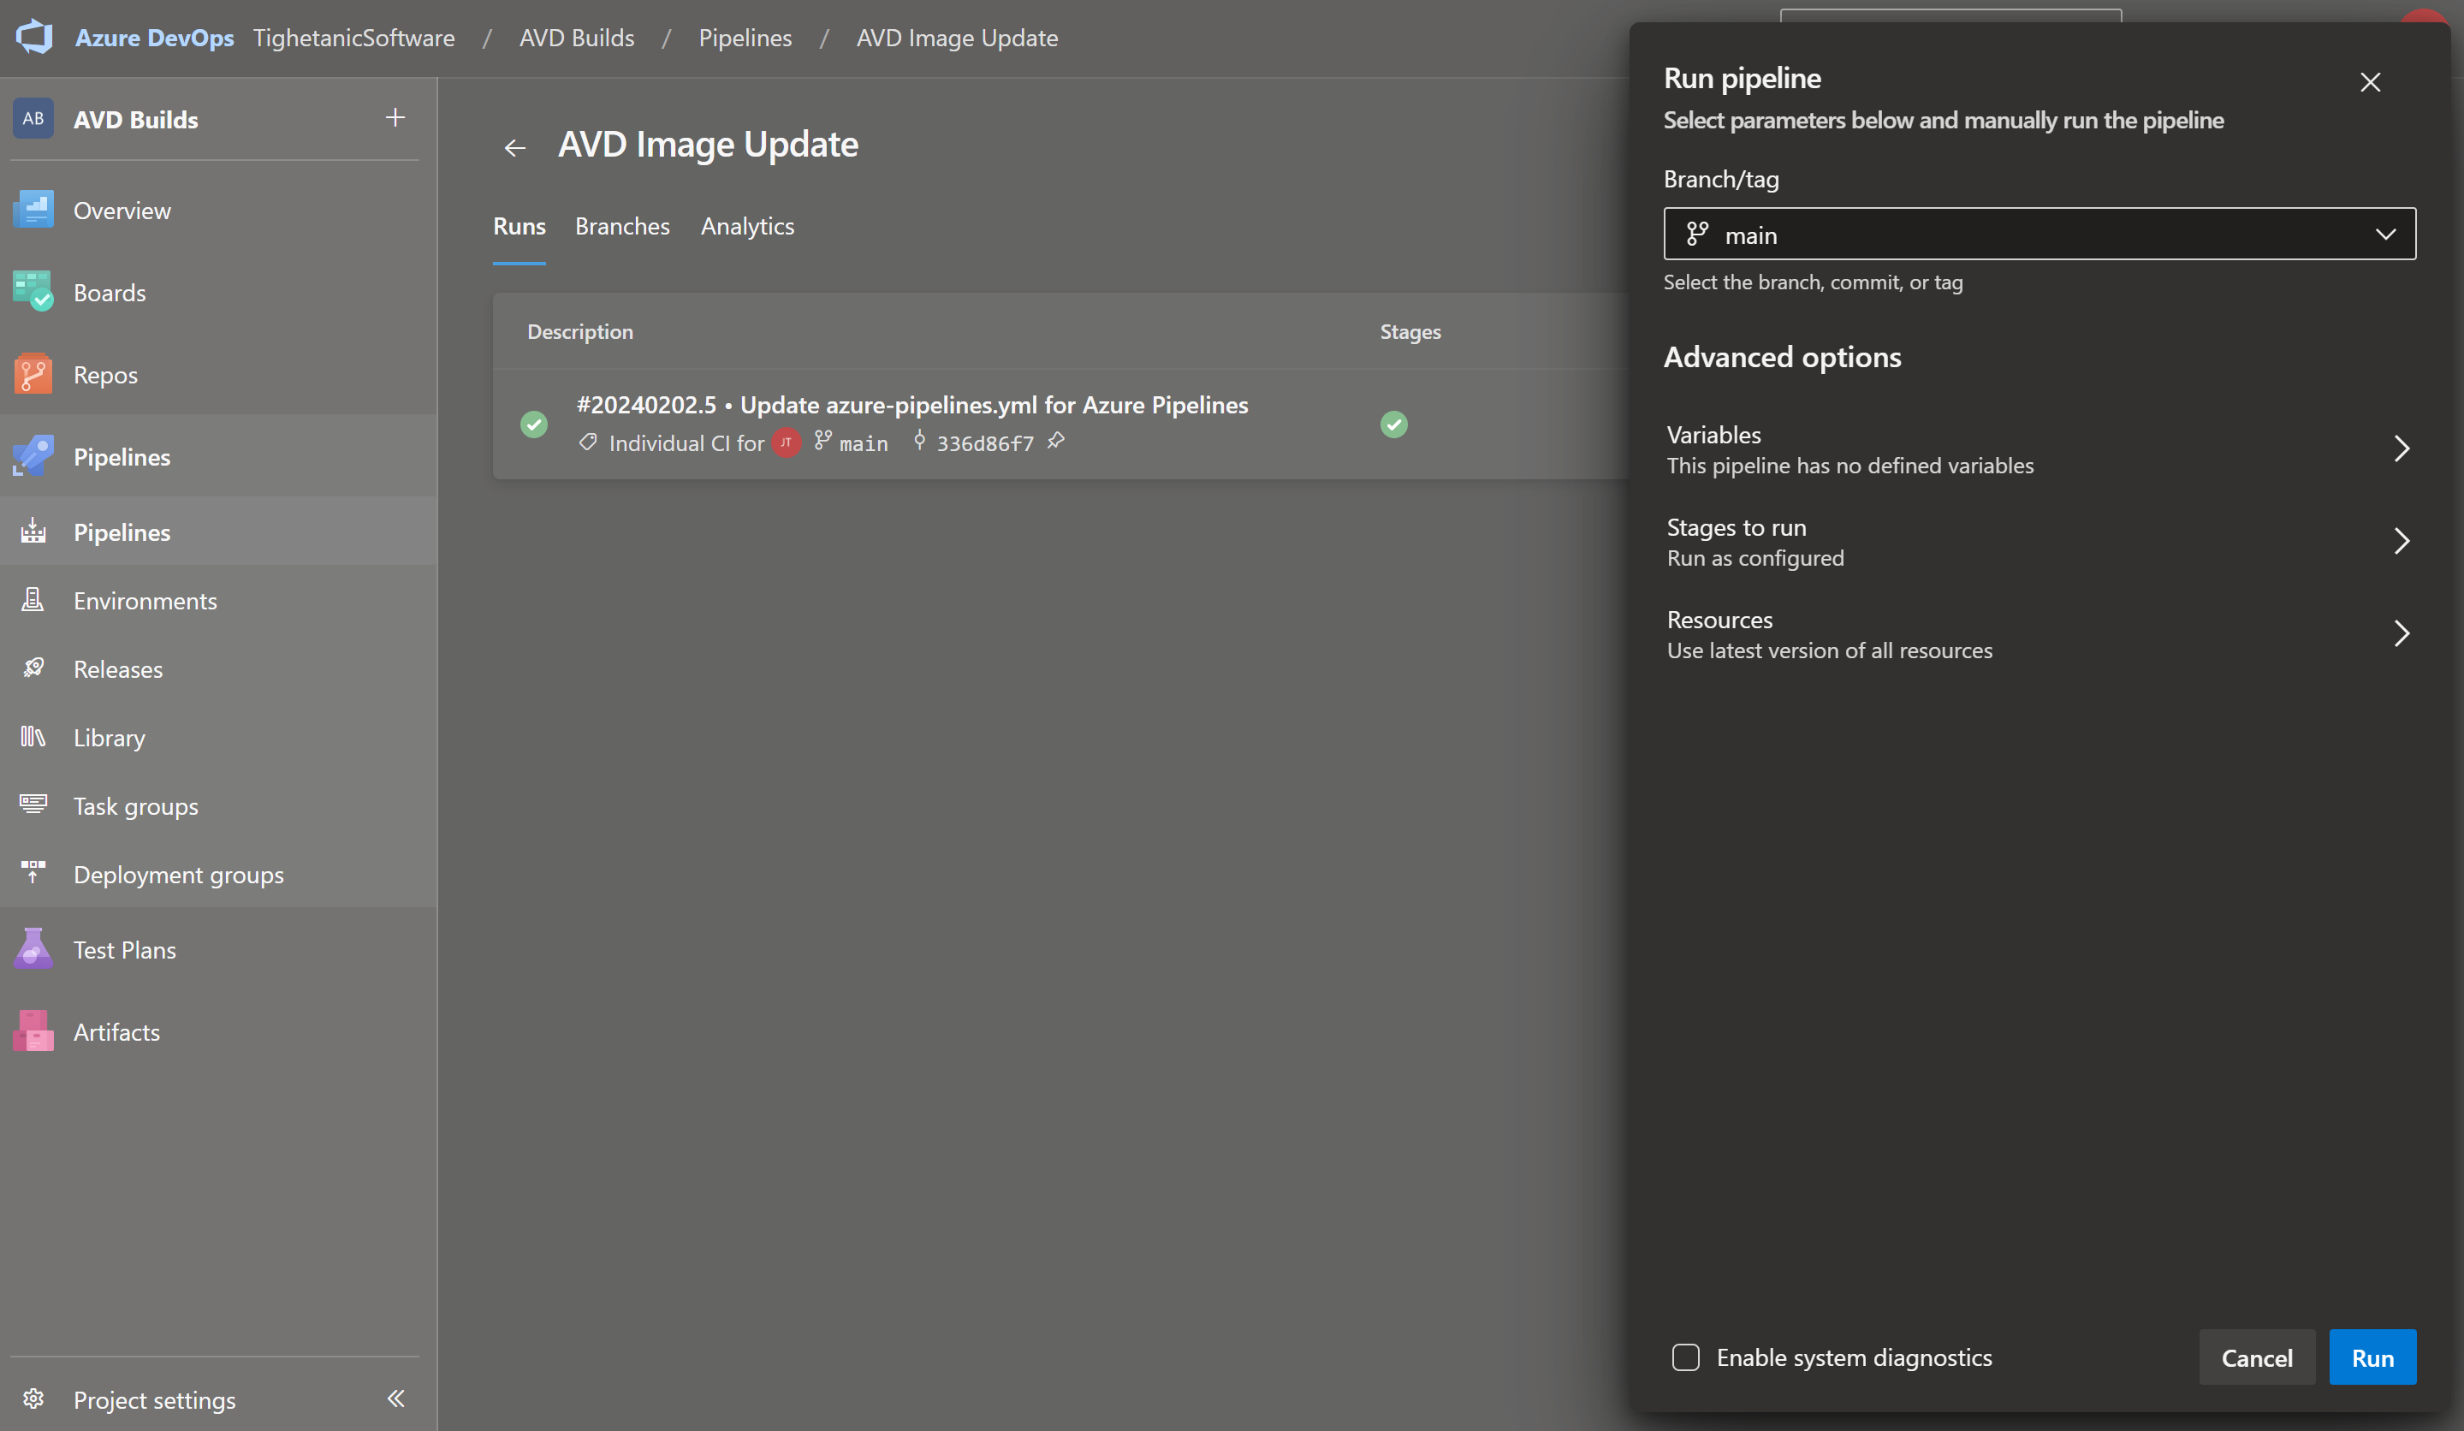Viewport: 2464px width, 1431px height.
Task: Open Library under Pipelines
Action: 109,737
